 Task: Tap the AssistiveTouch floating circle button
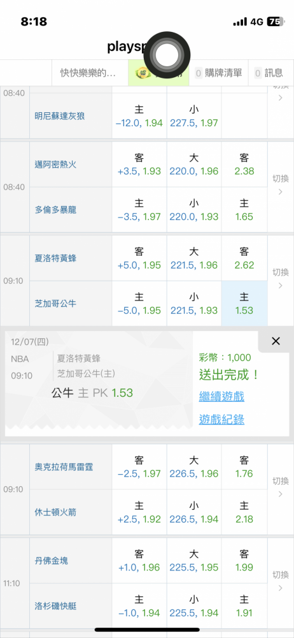tap(167, 55)
